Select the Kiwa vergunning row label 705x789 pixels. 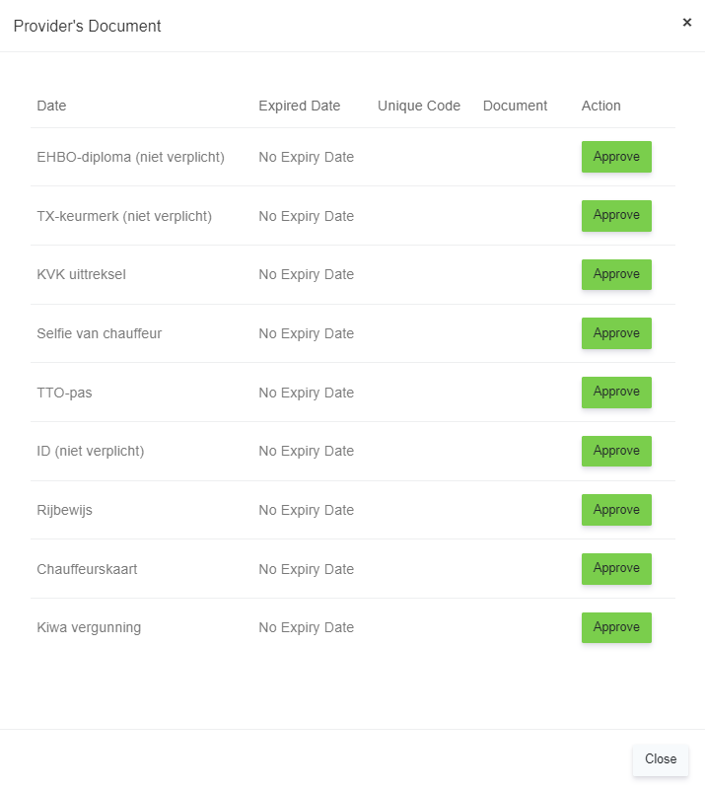pos(89,627)
